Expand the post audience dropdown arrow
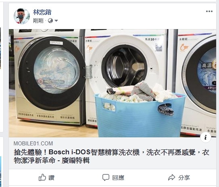This screenshot has width=219, height=187. (x=56, y=21)
